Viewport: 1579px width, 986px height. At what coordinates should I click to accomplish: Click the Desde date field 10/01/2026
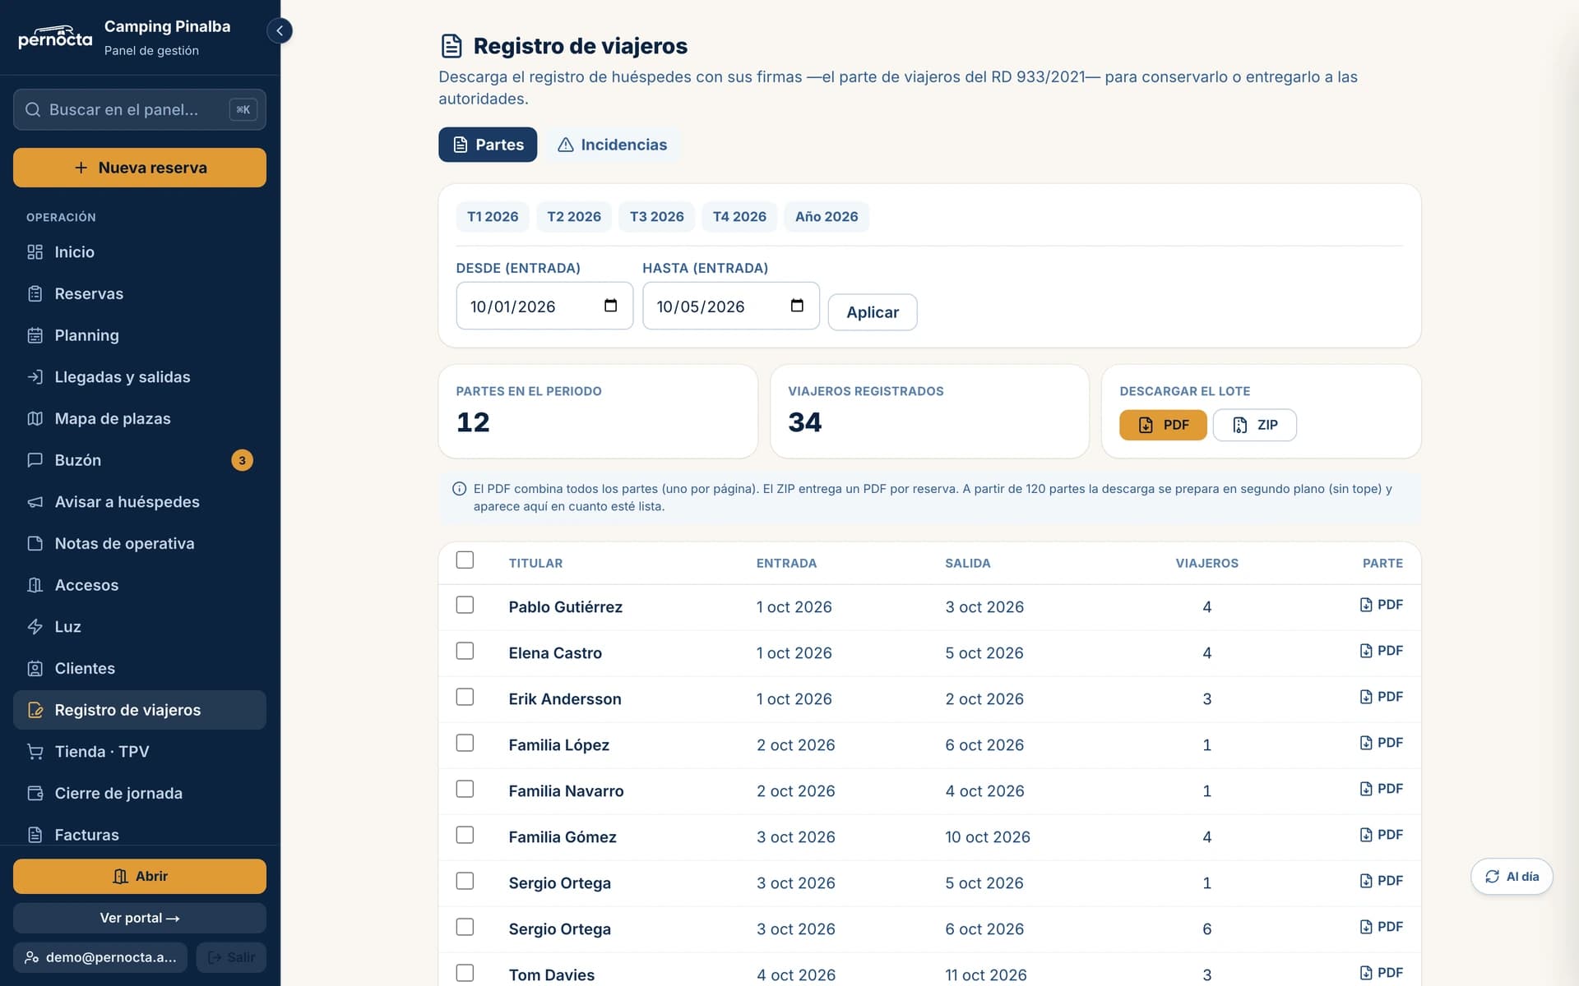(544, 306)
